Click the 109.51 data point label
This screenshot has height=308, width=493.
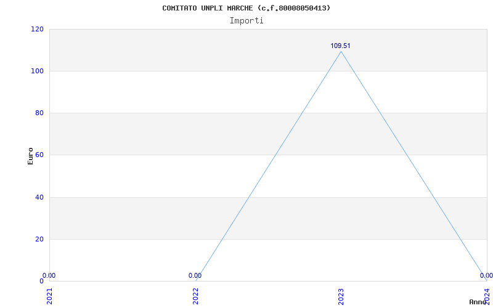[x=340, y=46]
